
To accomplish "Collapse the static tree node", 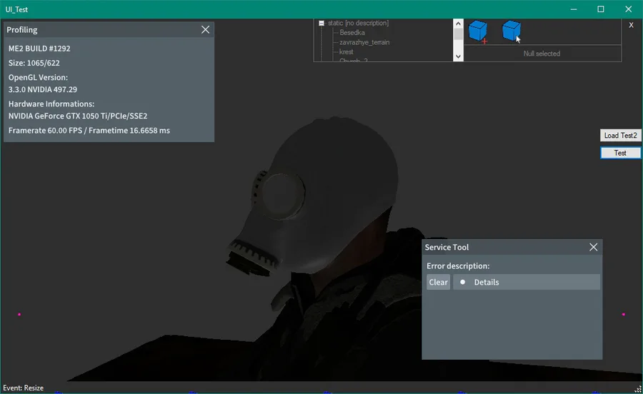I will click(321, 24).
